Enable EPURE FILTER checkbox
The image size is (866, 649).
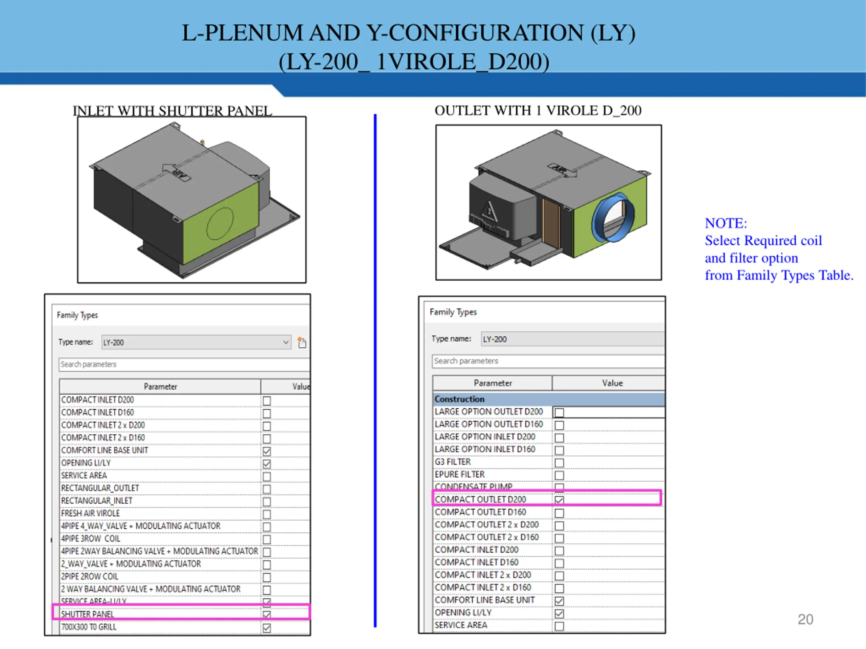tap(559, 475)
